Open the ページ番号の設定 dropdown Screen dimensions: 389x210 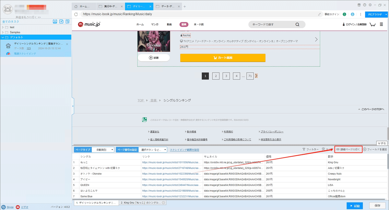point(153,150)
